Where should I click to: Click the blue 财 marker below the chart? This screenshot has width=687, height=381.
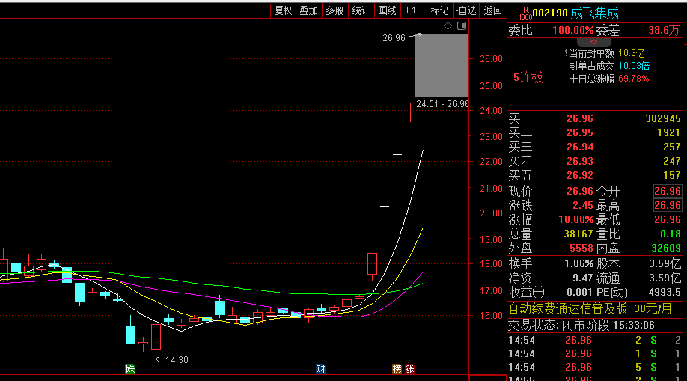coord(320,369)
